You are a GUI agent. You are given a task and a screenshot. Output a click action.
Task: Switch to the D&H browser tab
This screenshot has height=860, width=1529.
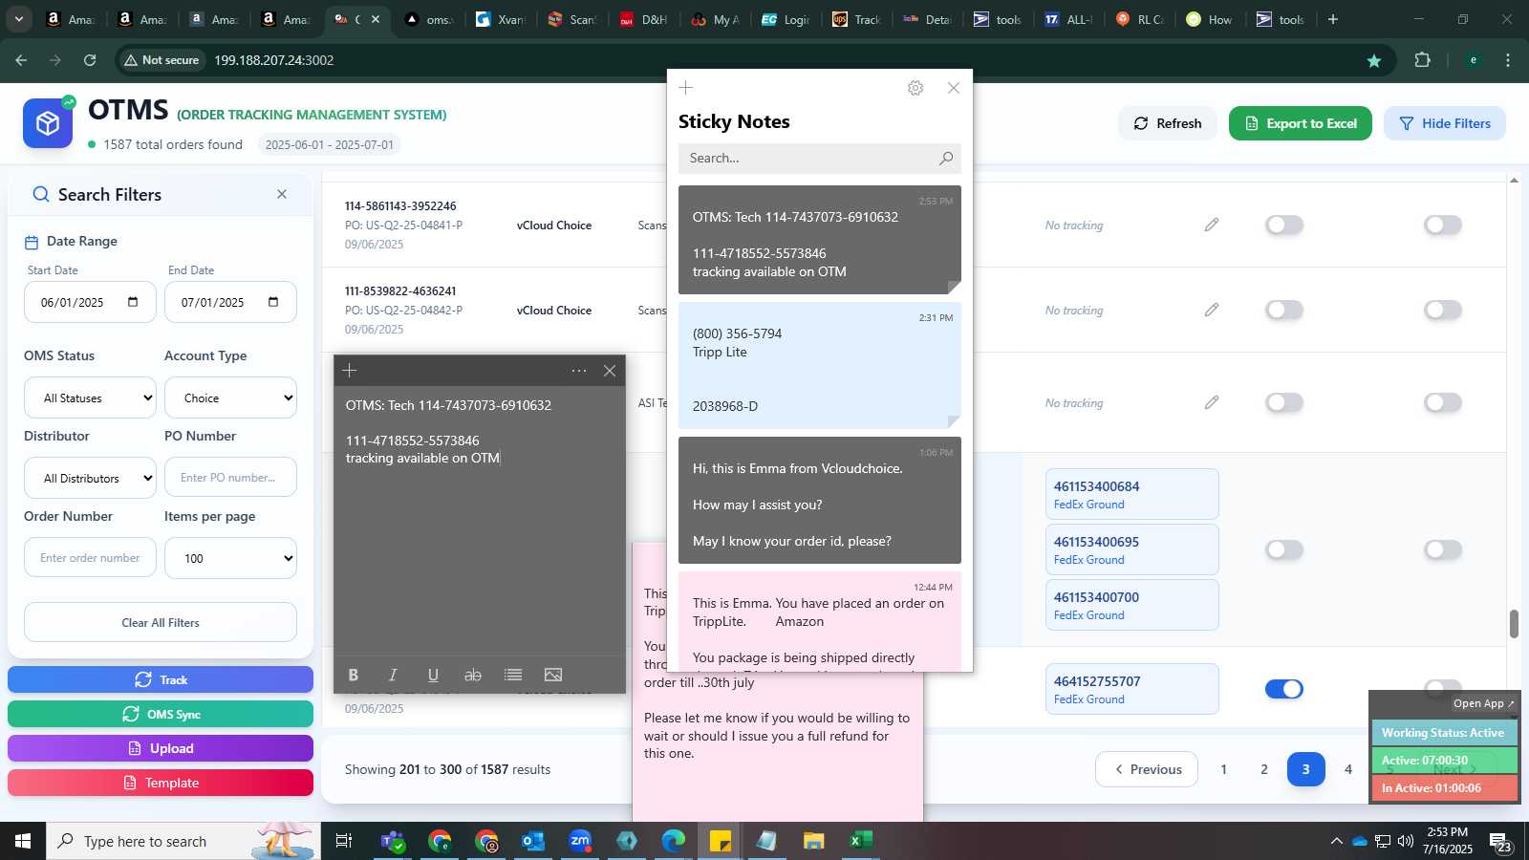(644, 19)
